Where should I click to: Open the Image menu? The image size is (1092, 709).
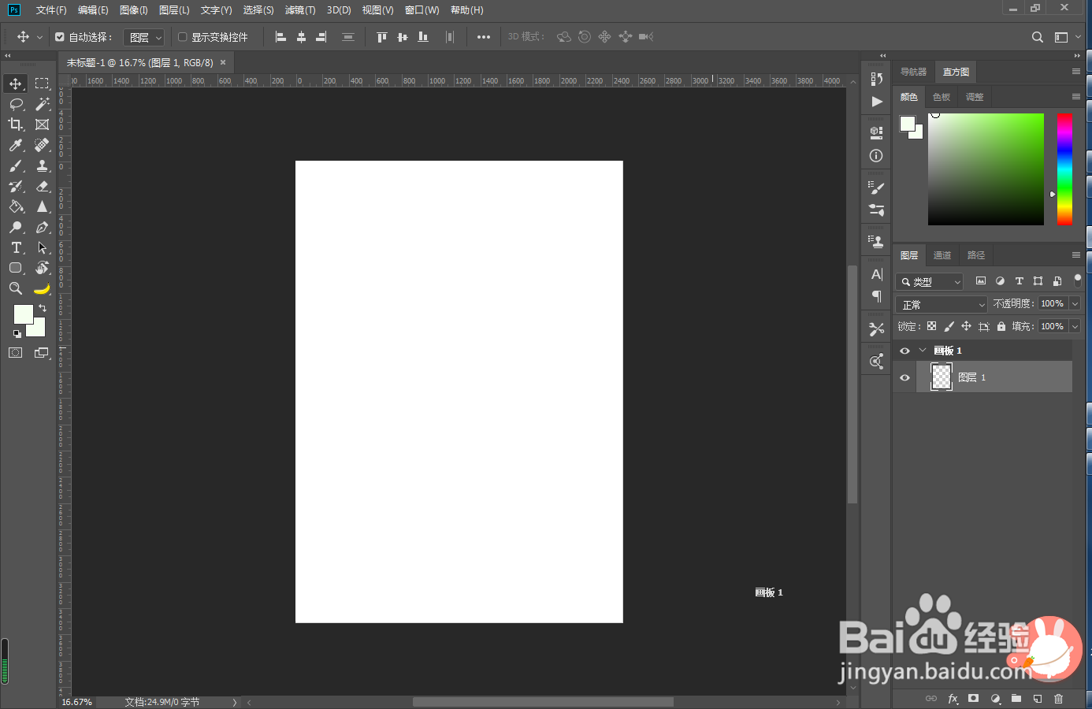click(x=134, y=10)
